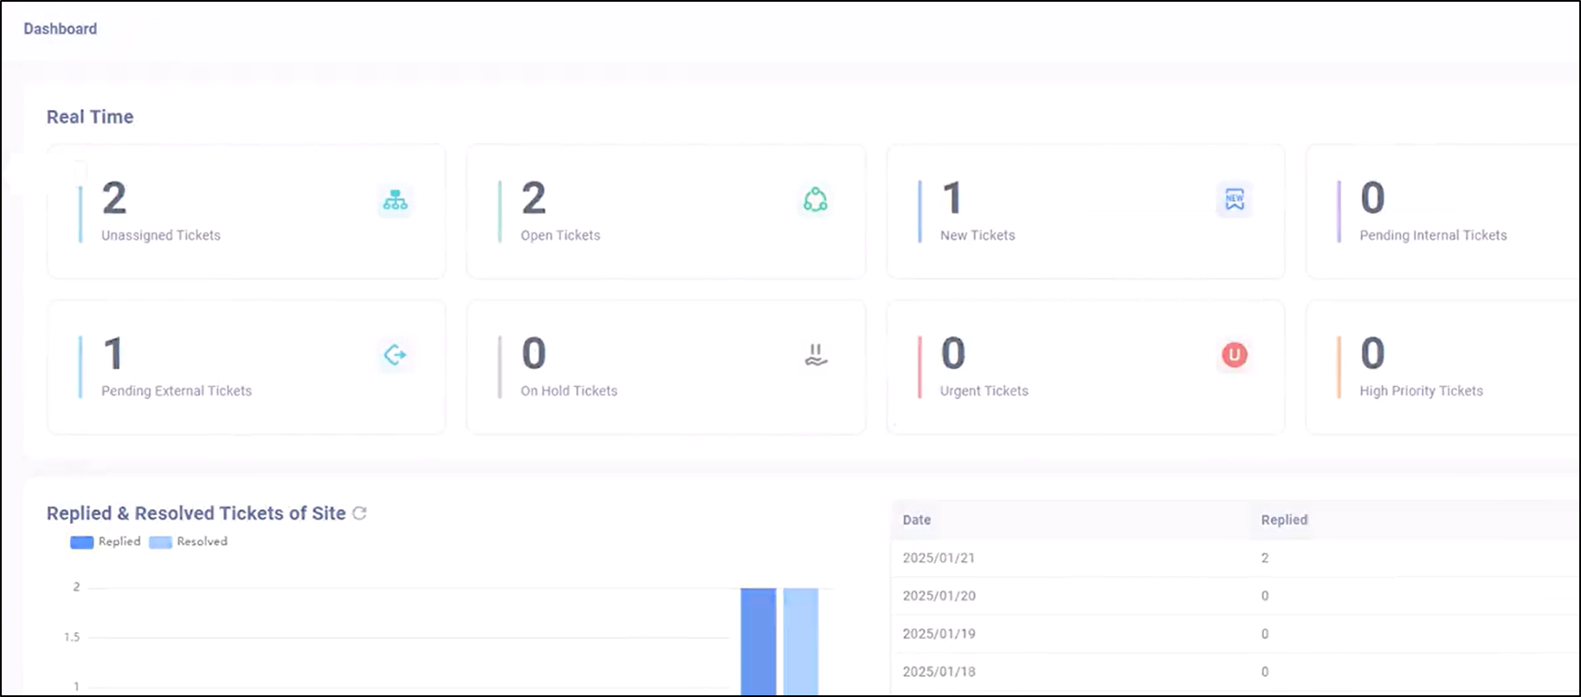Select the 2025/01/20 table row date
The width and height of the screenshot is (1581, 697).
pyautogui.click(x=939, y=596)
